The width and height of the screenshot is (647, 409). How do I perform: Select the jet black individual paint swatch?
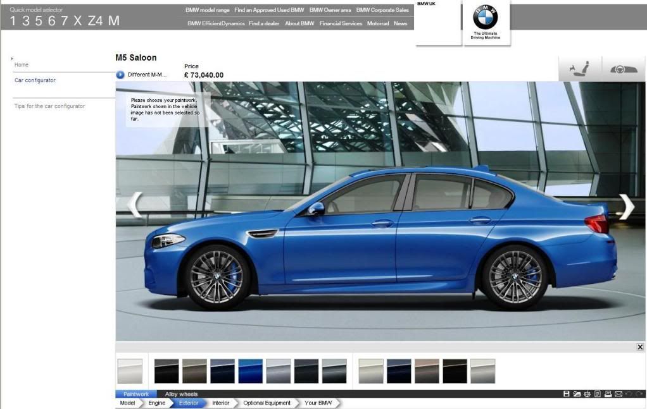(455, 371)
